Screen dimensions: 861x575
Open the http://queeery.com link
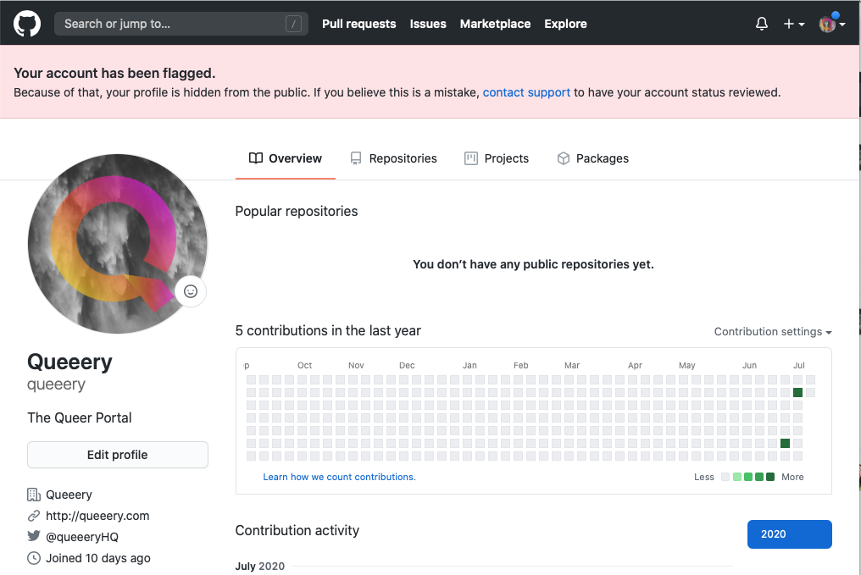(x=97, y=516)
